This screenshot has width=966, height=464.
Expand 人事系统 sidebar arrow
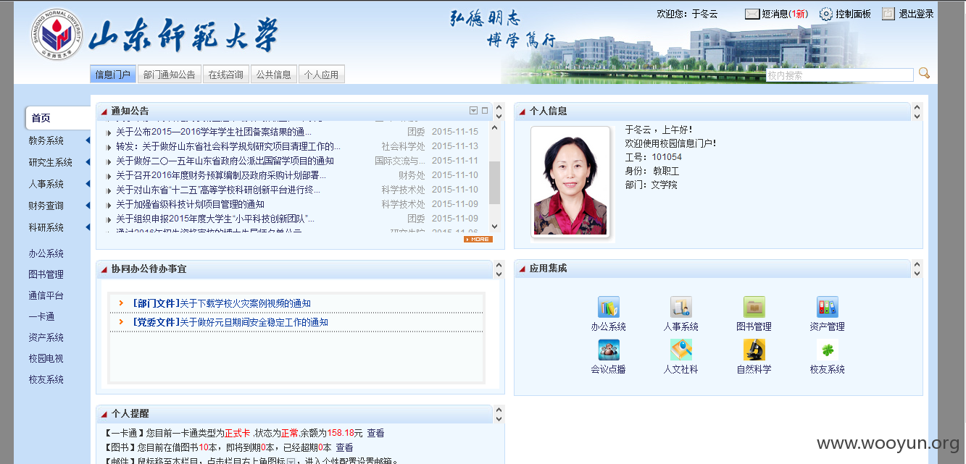coord(88,184)
